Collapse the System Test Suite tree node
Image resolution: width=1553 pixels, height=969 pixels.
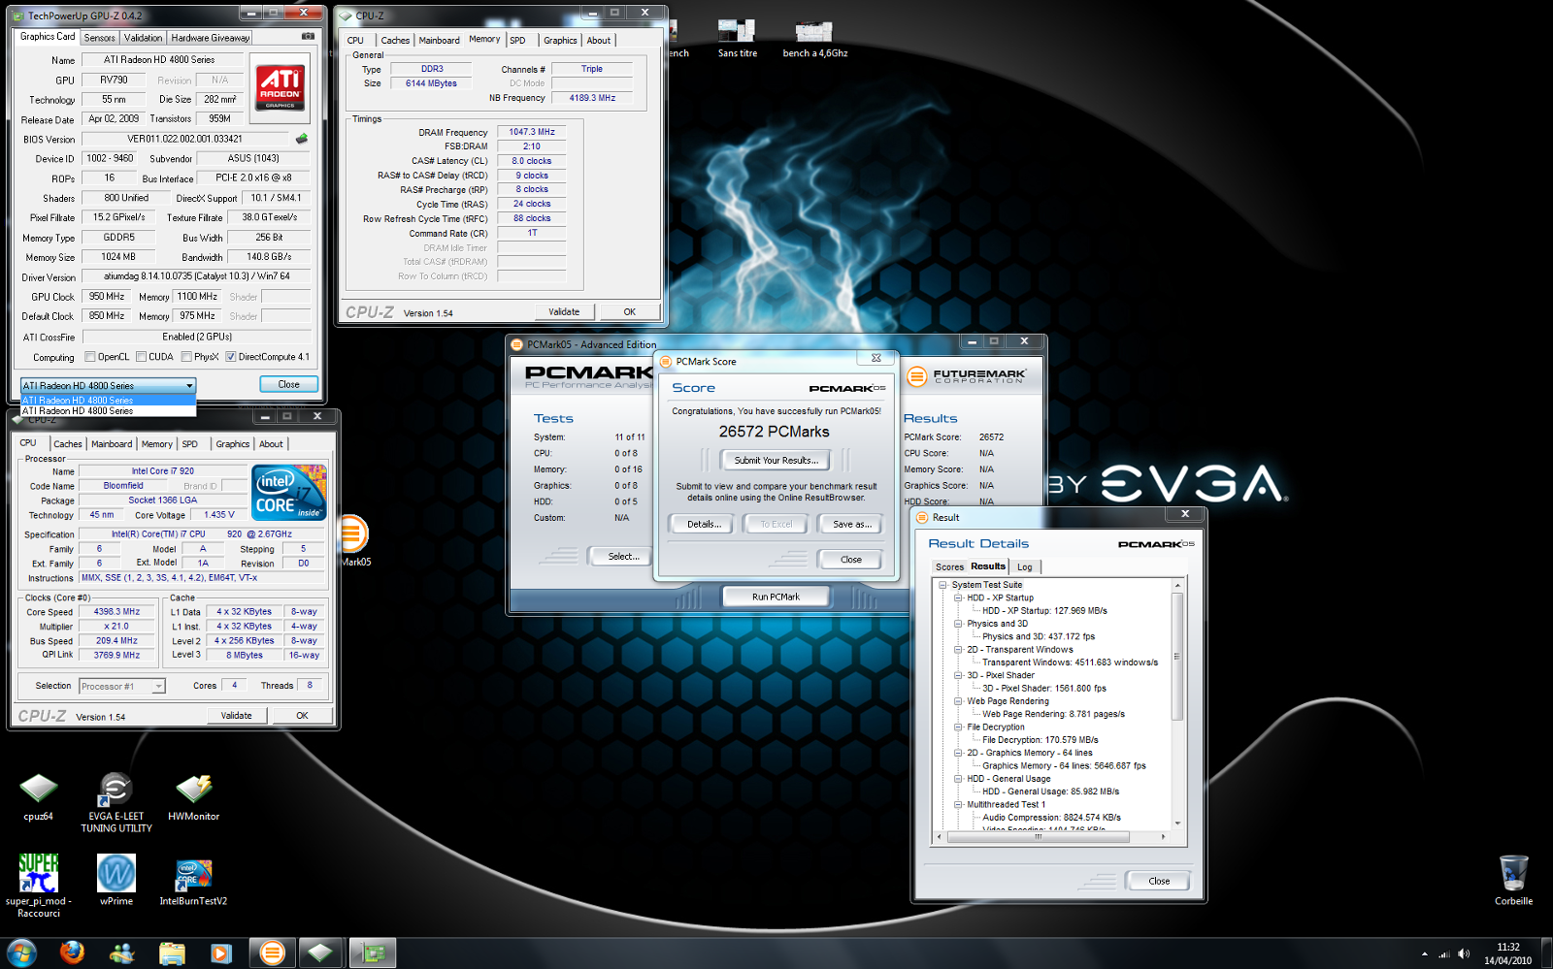click(942, 585)
